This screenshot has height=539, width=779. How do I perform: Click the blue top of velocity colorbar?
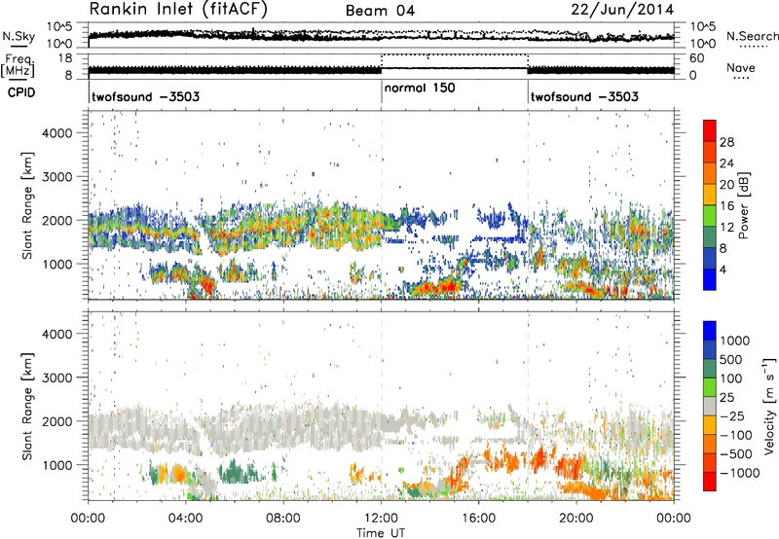pos(710,331)
